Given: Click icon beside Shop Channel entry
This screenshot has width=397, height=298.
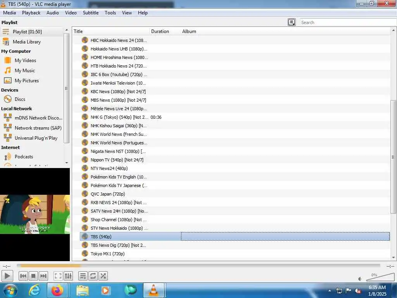Looking at the screenshot, I should tap(85, 219).
